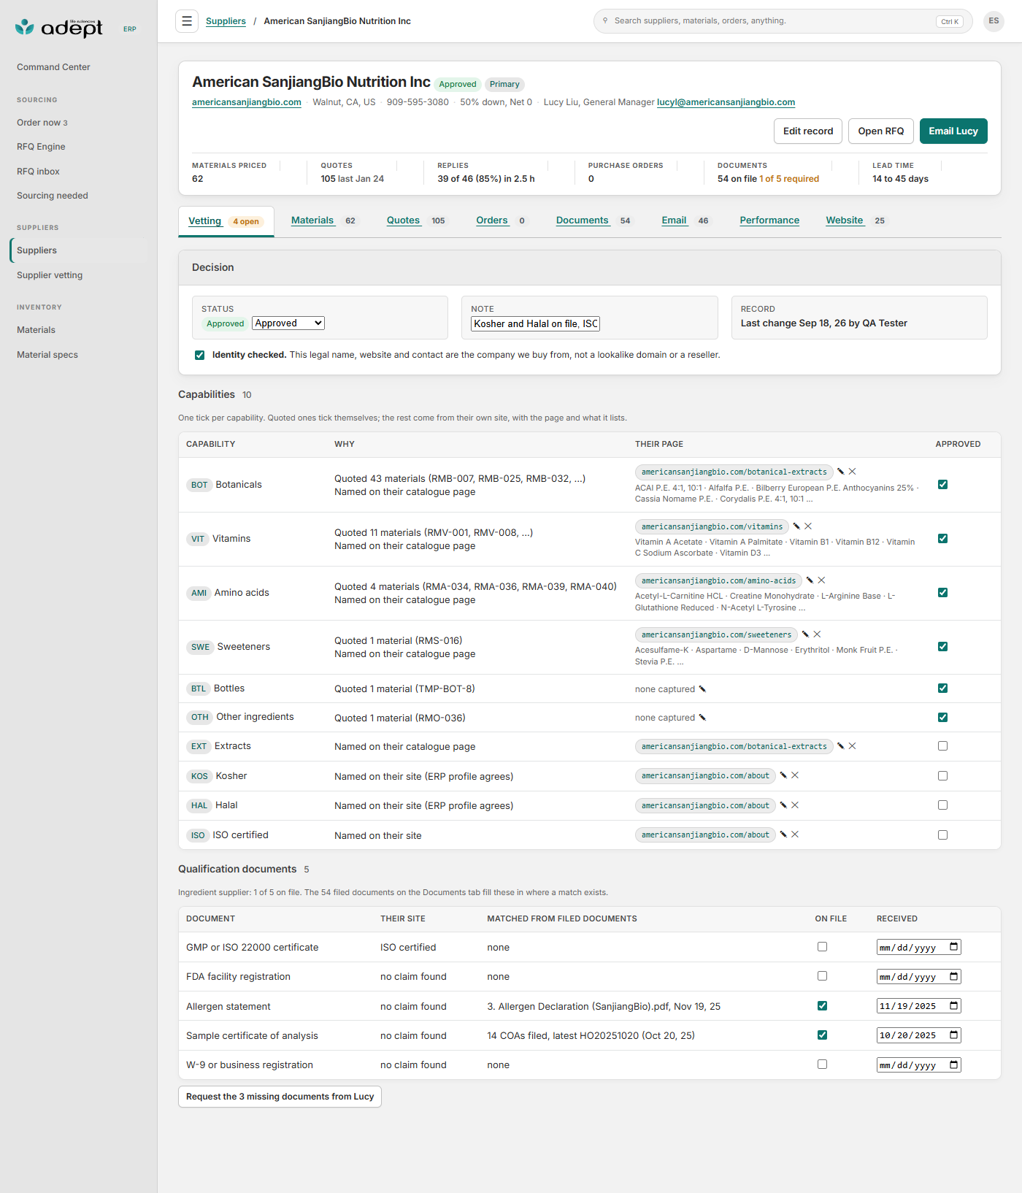Image resolution: width=1022 pixels, height=1193 pixels.
Task: Open date picker for Sample certificate of analysis
Action: tap(953, 1035)
